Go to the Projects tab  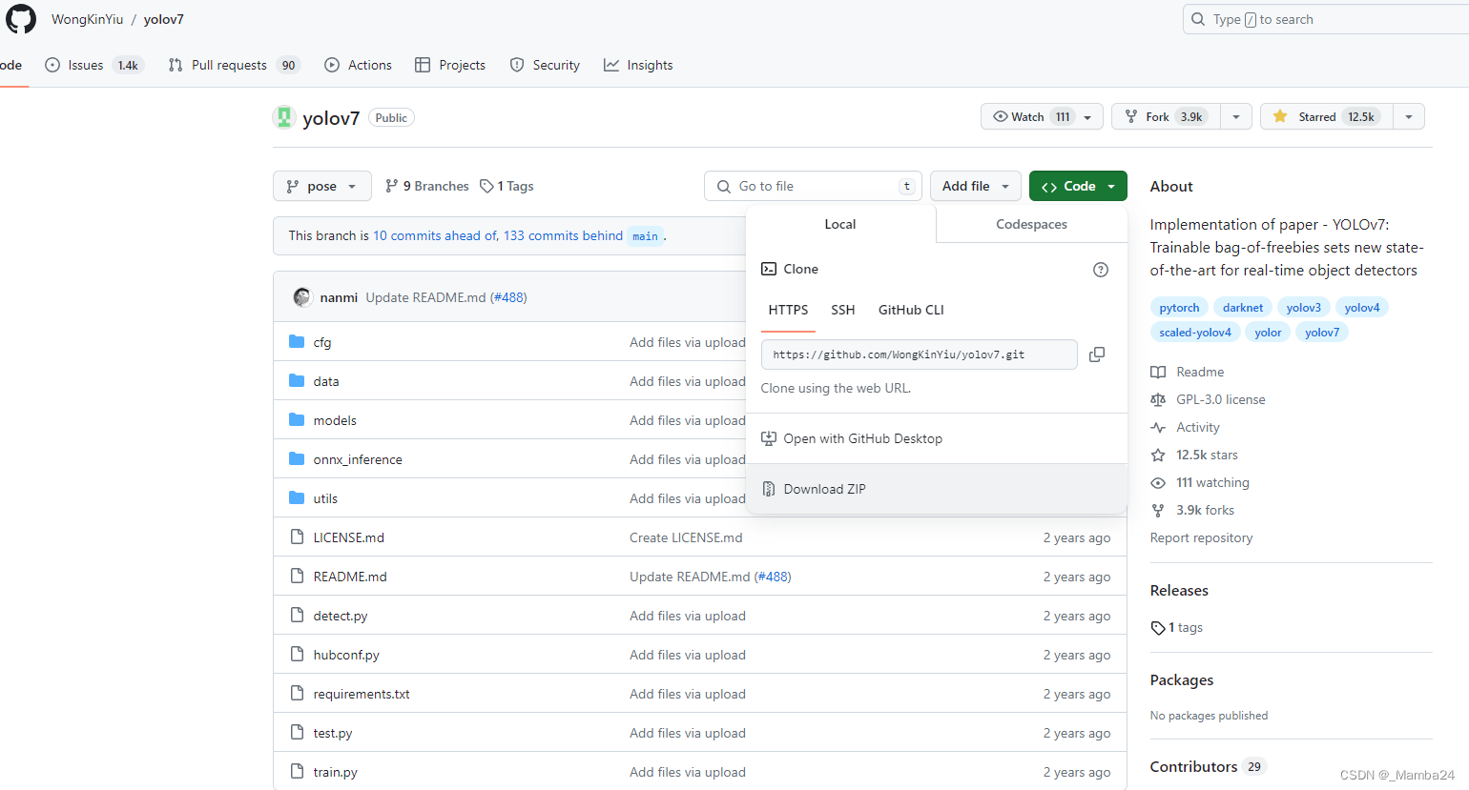click(450, 65)
